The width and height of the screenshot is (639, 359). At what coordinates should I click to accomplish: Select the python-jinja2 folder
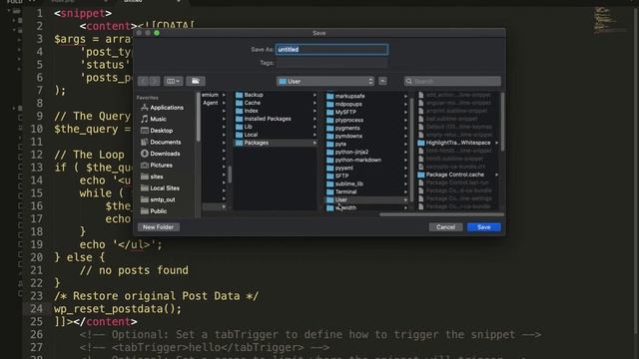366,152
